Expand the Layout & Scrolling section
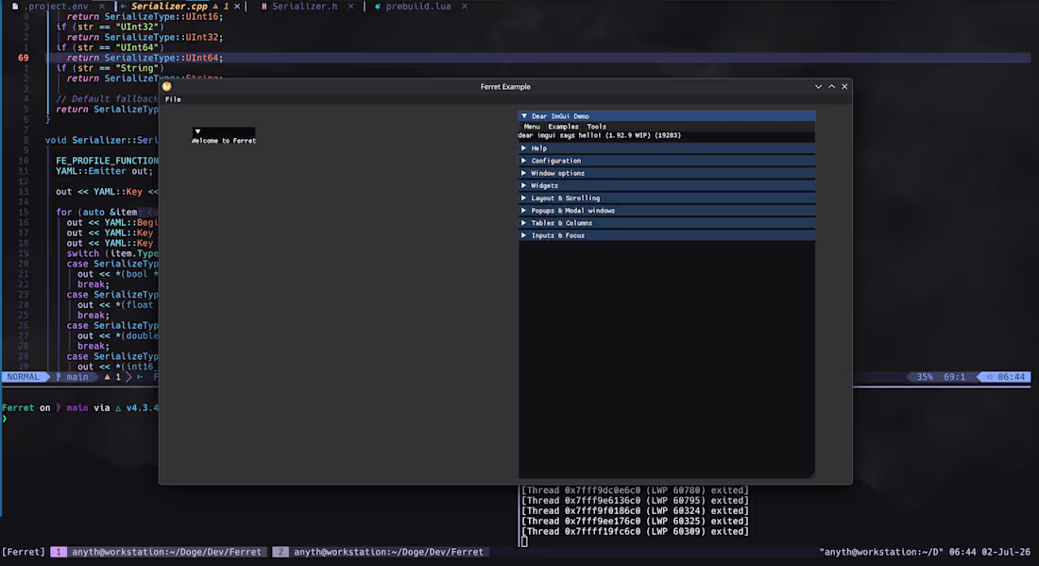1039x566 pixels. (x=667, y=198)
